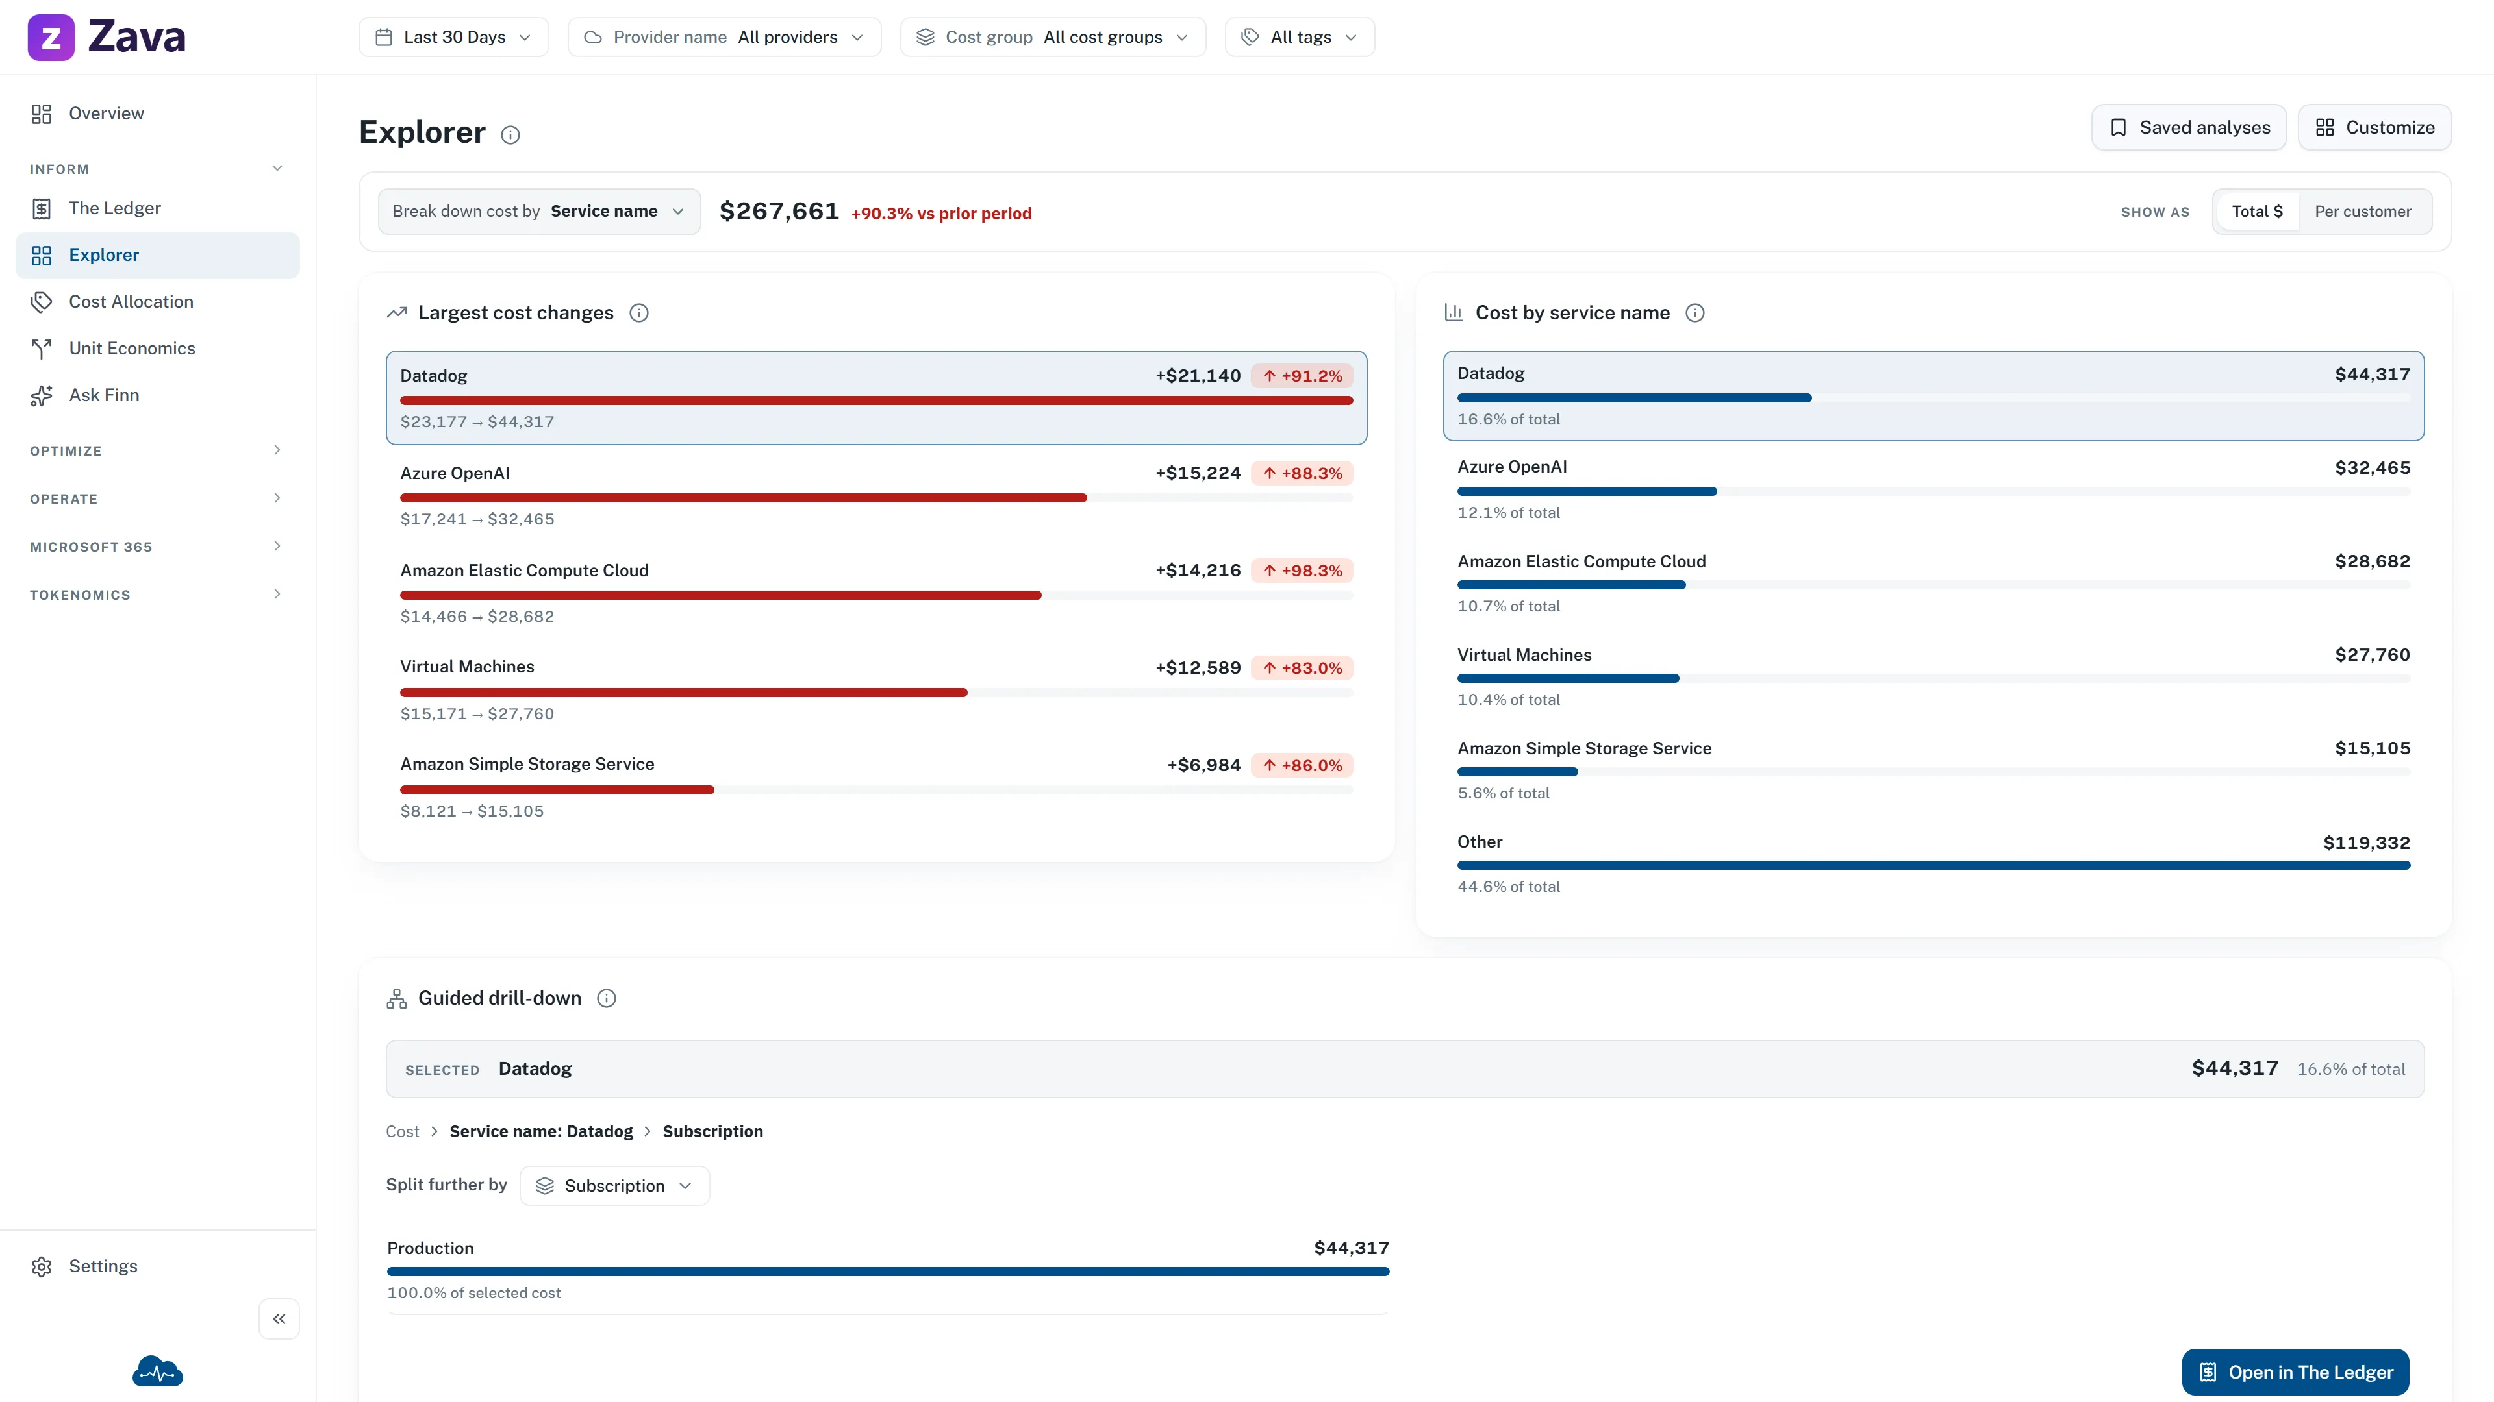
Task: Click info icon beside Cost by service name
Action: point(1695,312)
